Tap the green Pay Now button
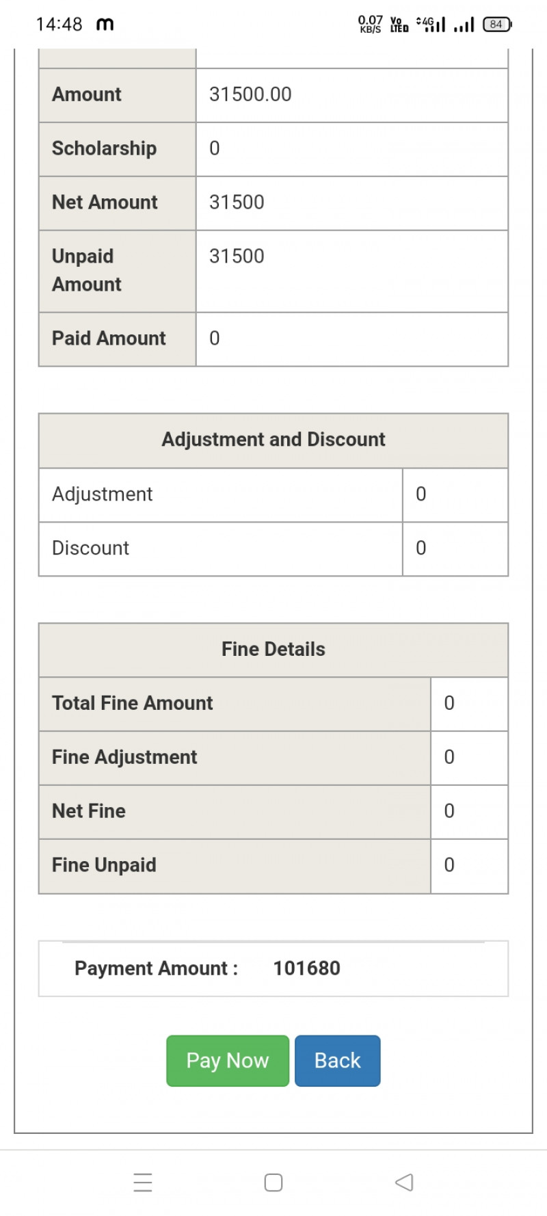The image size is (547, 1216). 228,1060
